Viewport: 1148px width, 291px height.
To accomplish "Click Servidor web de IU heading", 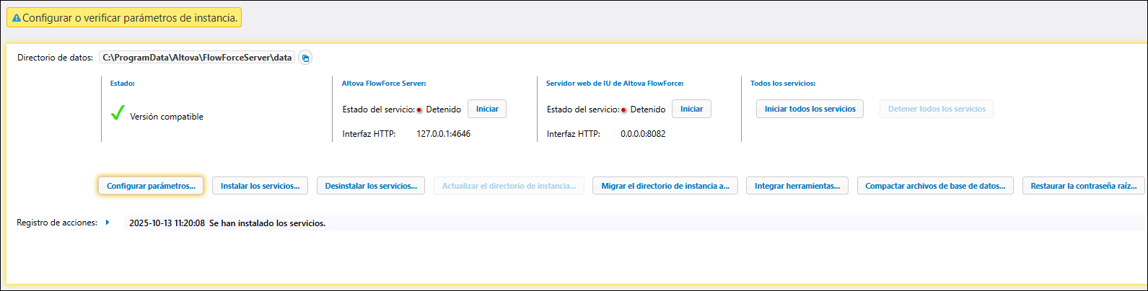I will click(615, 84).
